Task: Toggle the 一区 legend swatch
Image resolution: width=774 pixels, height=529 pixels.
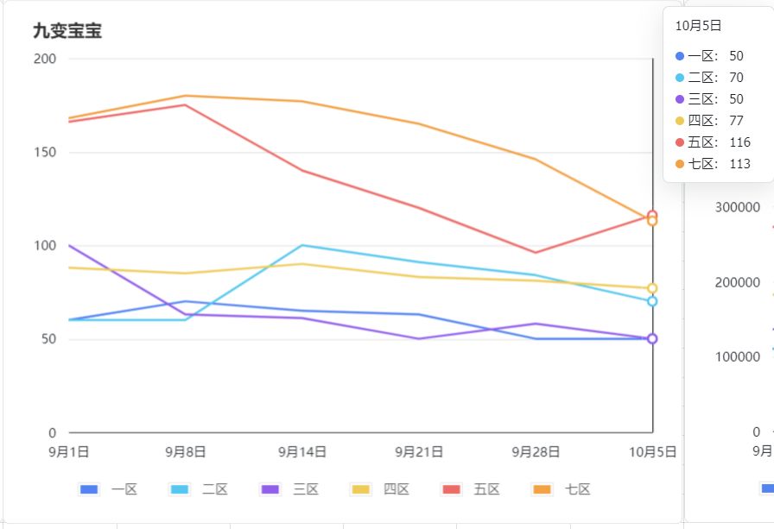Action: pyautogui.click(x=89, y=489)
